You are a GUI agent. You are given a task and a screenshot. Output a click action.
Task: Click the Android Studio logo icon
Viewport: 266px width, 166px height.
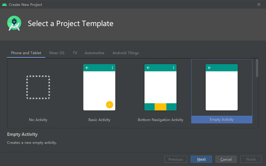(14, 23)
